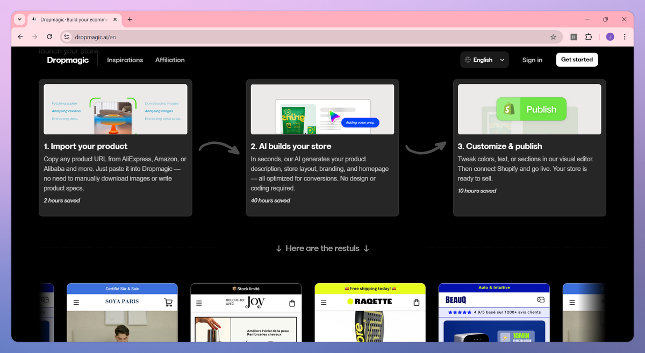The width and height of the screenshot is (645, 353).
Task: Select 'Here are the restuls' text
Action: tap(322, 248)
